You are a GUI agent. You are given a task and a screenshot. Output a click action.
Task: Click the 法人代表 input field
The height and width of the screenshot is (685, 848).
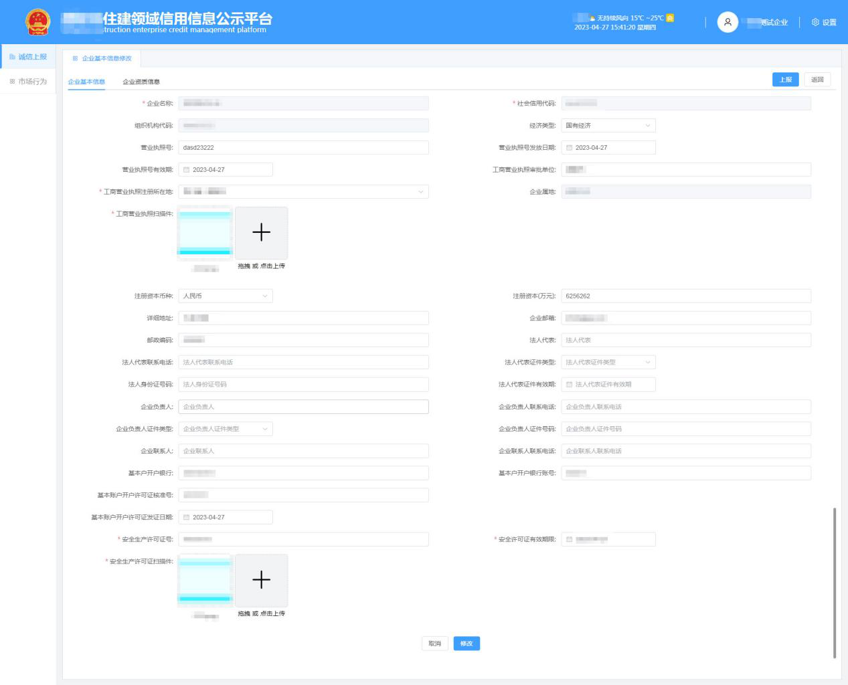click(685, 340)
